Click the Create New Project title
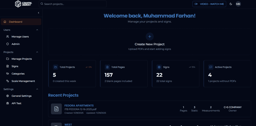 [x=149, y=44]
